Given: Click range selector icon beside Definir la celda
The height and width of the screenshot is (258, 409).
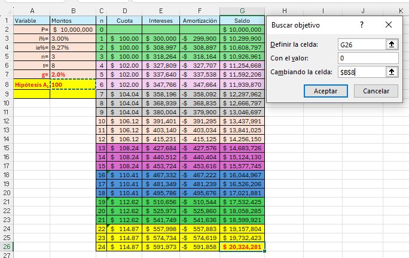Looking at the screenshot, I should (392, 45).
